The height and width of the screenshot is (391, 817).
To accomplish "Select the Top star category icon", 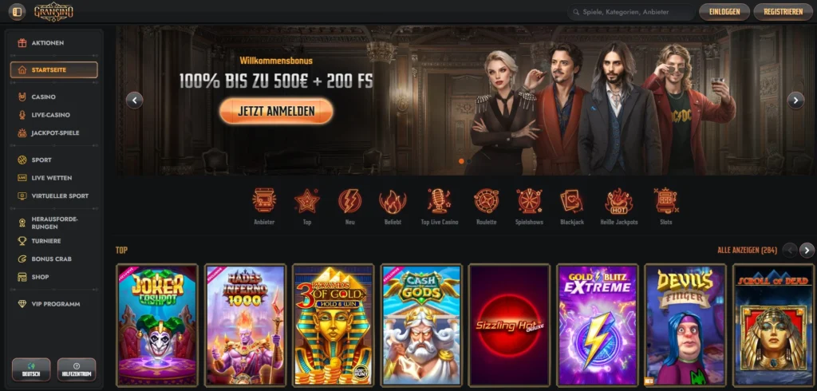I will point(307,200).
